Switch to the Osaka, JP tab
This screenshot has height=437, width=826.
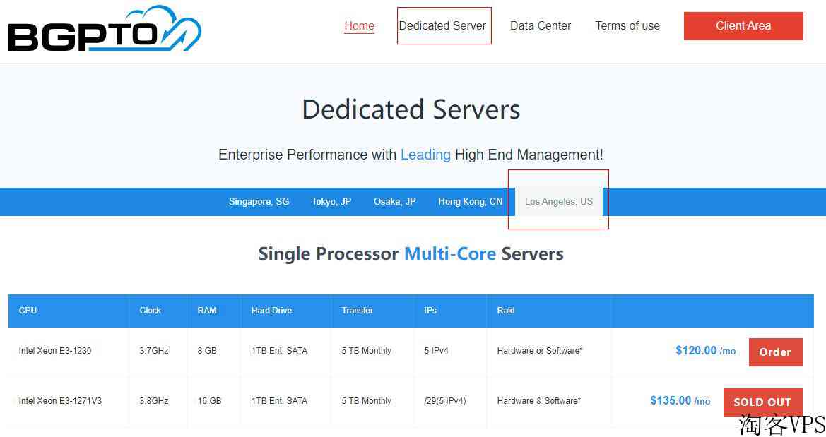(394, 202)
